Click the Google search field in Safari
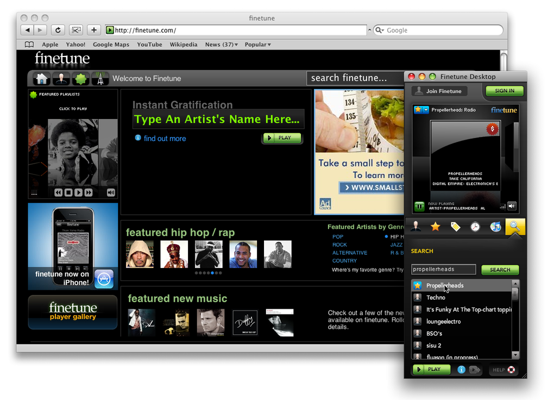The width and height of the screenshot is (554, 400). tap(438, 30)
